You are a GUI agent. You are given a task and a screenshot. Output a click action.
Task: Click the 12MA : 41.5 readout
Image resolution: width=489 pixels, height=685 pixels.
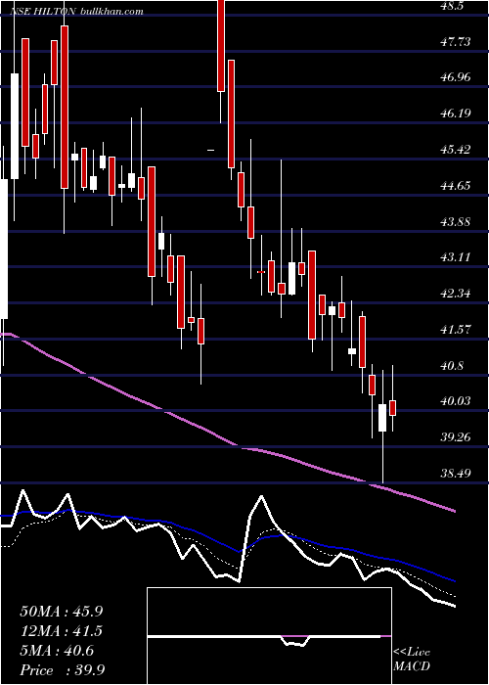(x=62, y=631)
